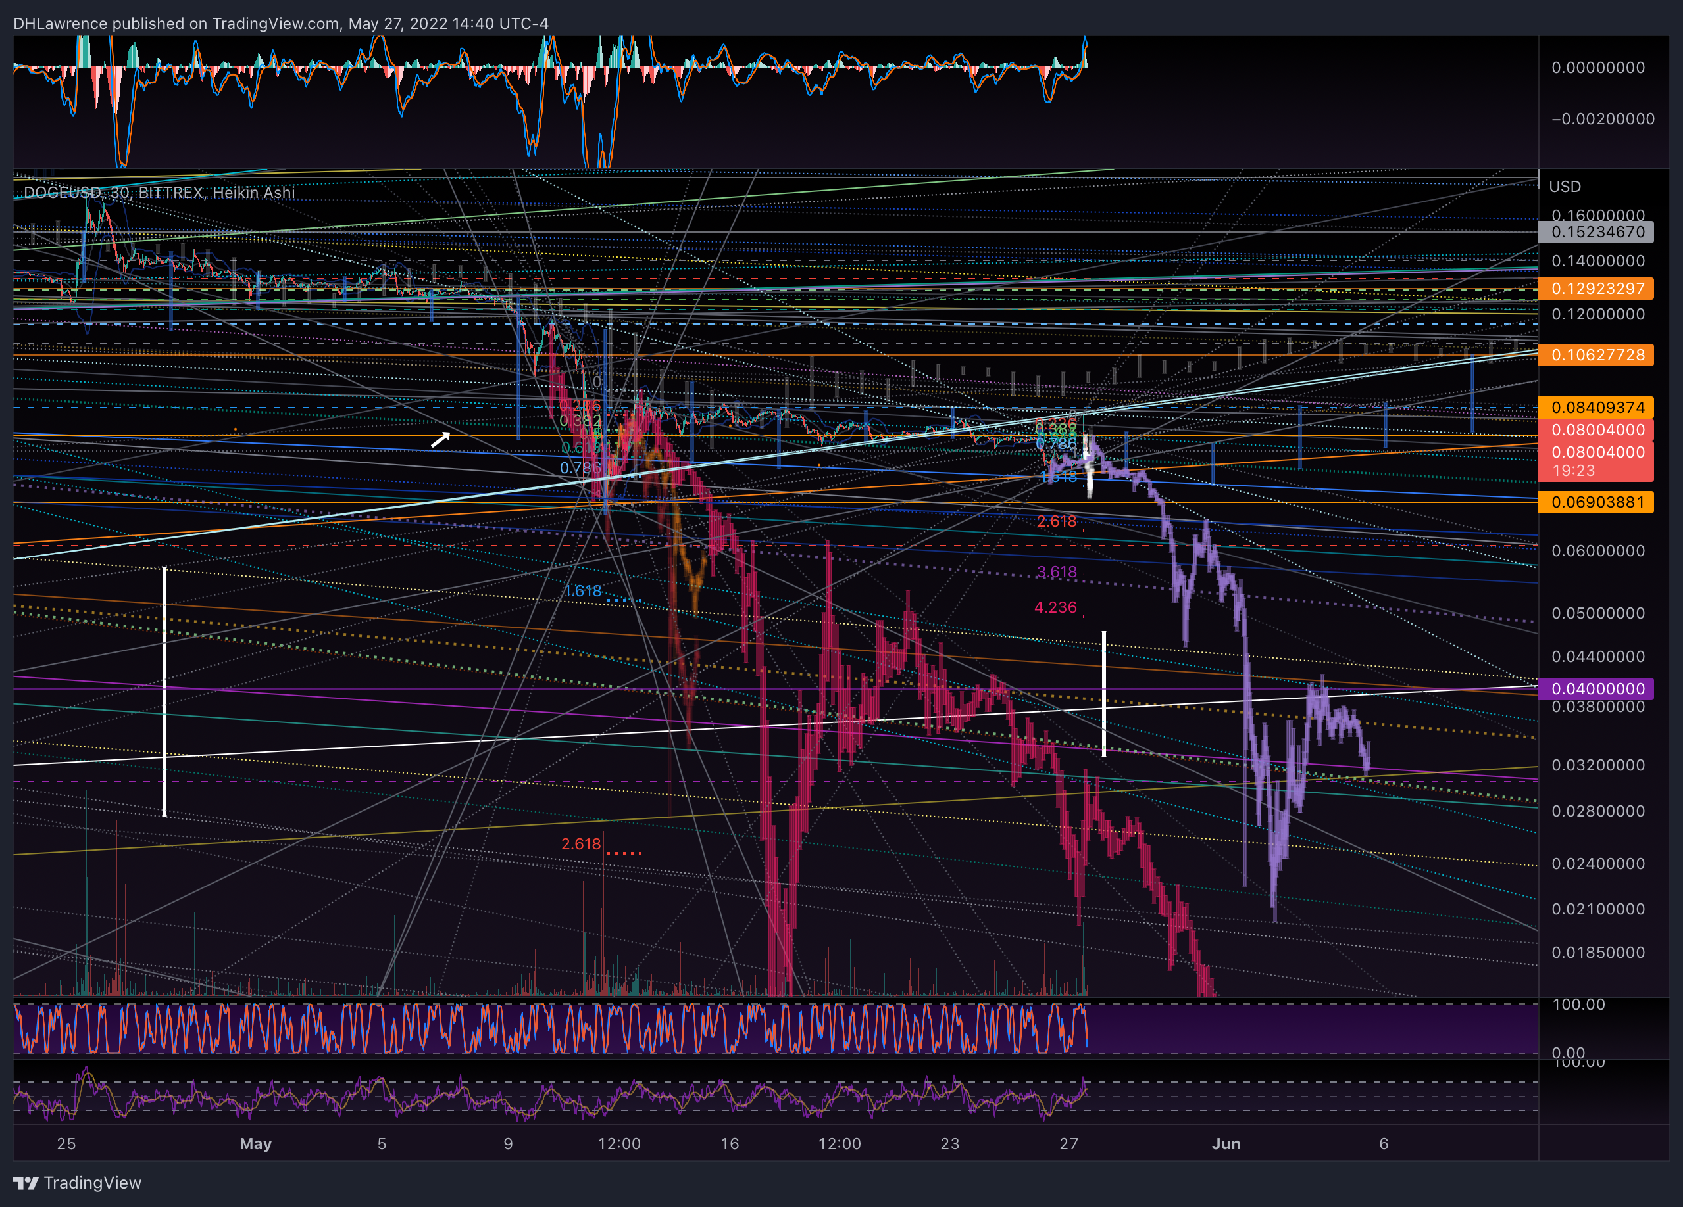Click the 100.00 value on stochastic scale

coord(1578,1005)
